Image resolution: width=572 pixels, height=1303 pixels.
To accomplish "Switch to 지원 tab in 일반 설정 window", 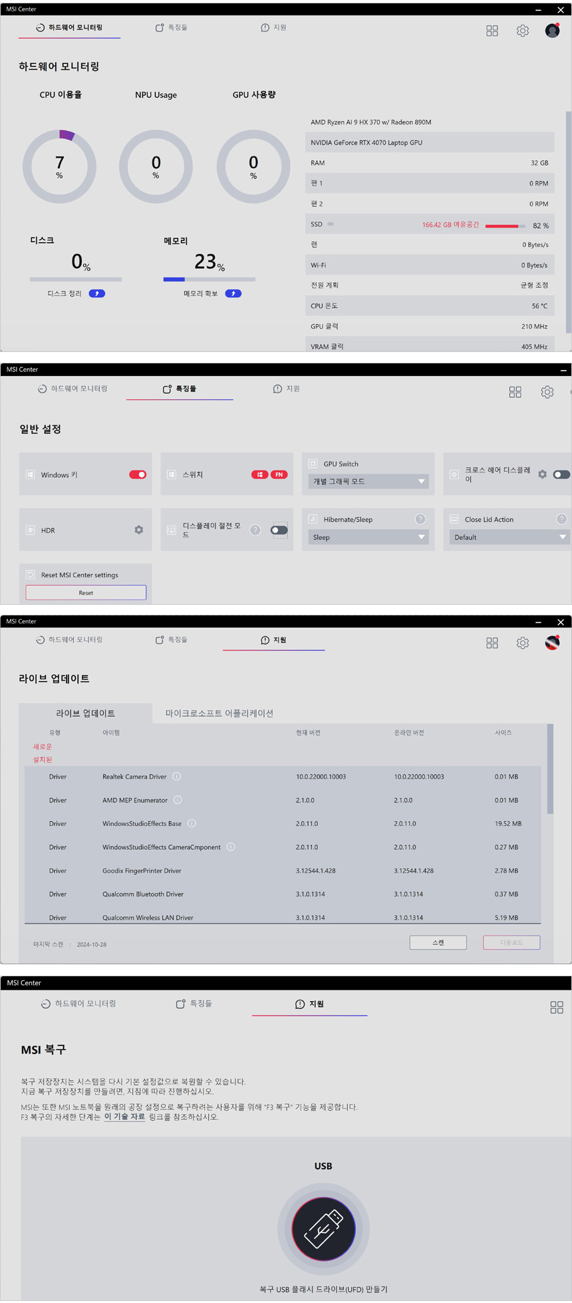I will 287,389.
